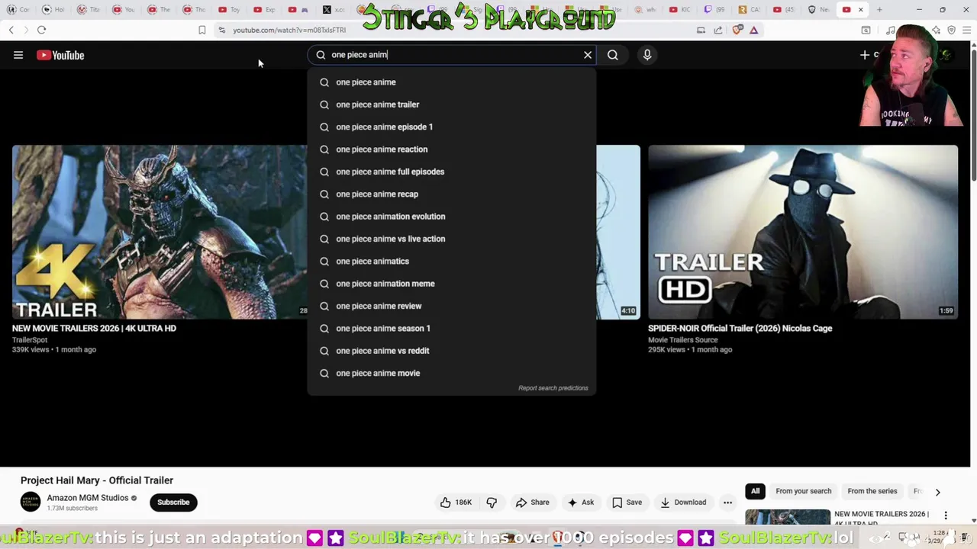
Task: Go back in browser
Action: coord(11,30)
